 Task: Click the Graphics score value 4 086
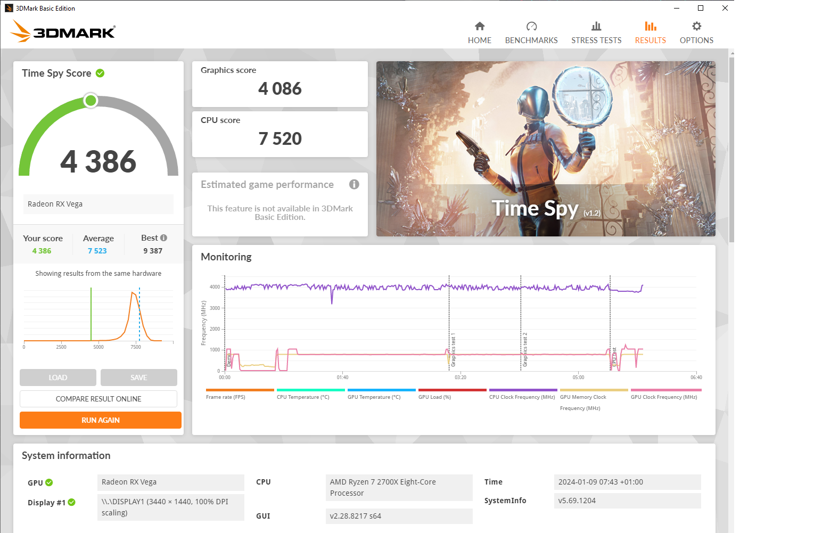(280, 88)
